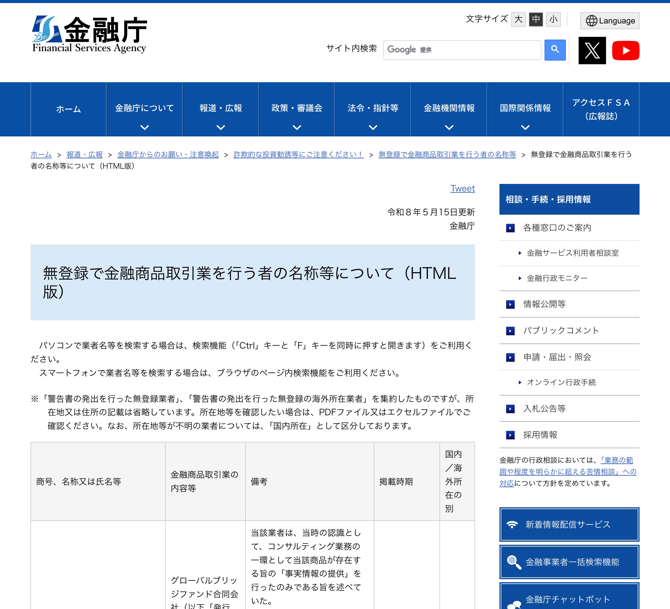Click the blue search magnifier button

555,50
